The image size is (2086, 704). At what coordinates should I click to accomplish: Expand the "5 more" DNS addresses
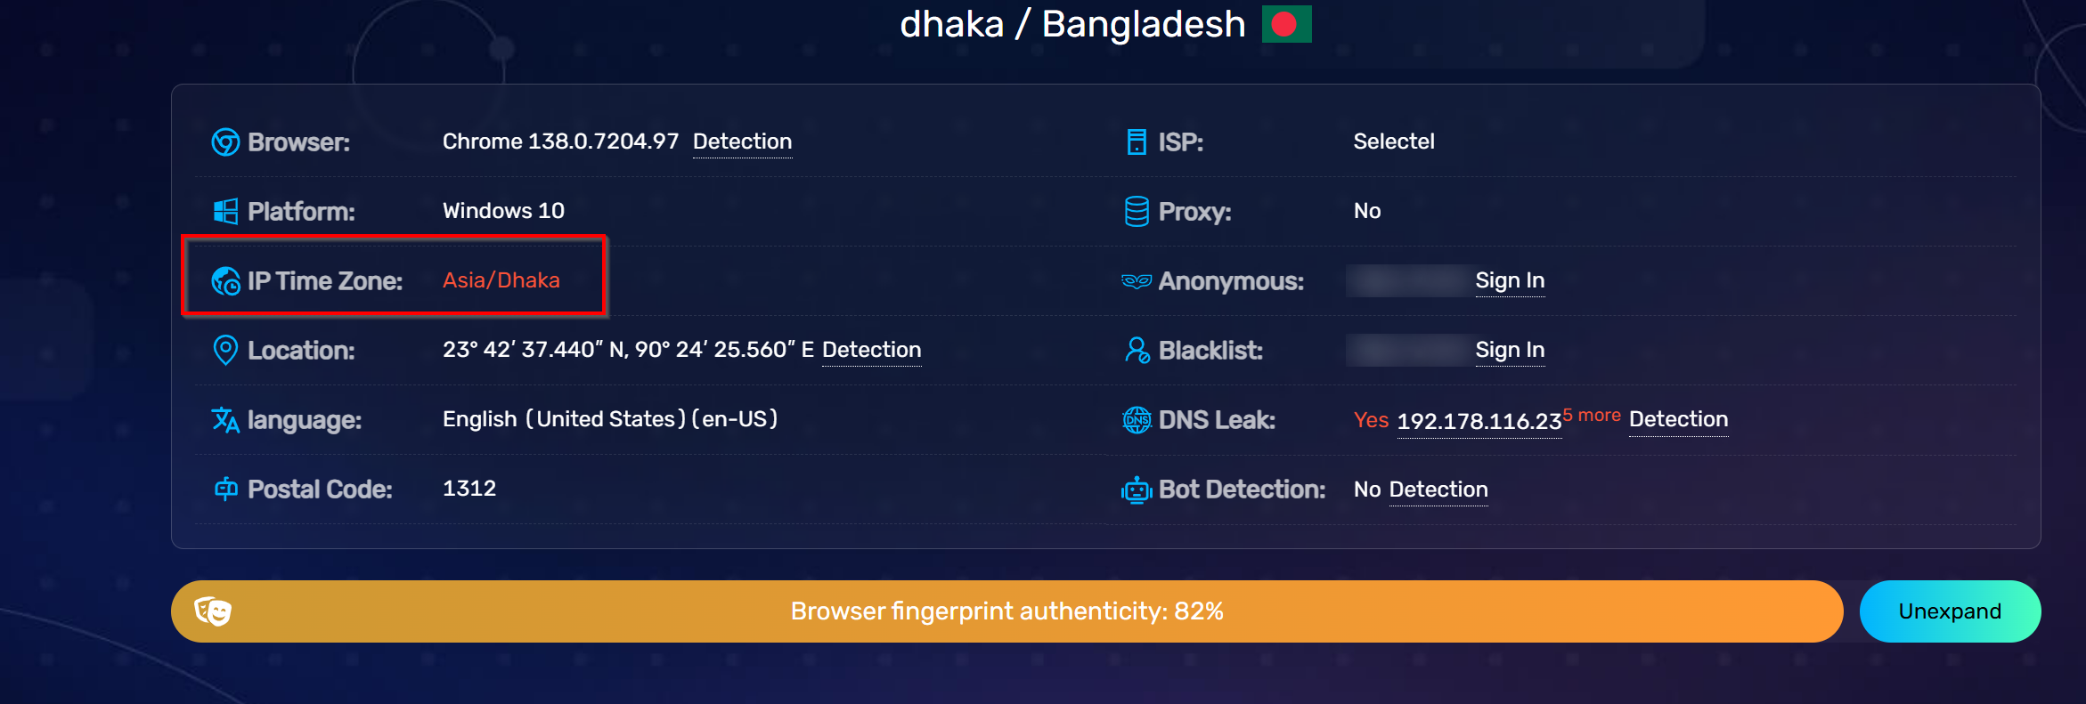1598,416
